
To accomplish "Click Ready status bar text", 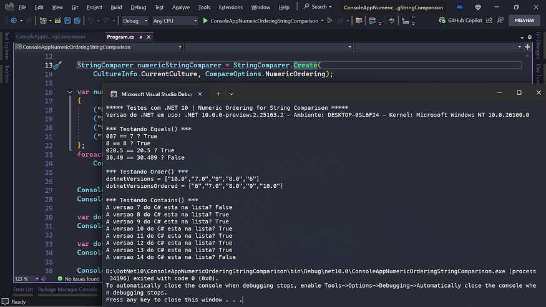I will pos(19,302).
